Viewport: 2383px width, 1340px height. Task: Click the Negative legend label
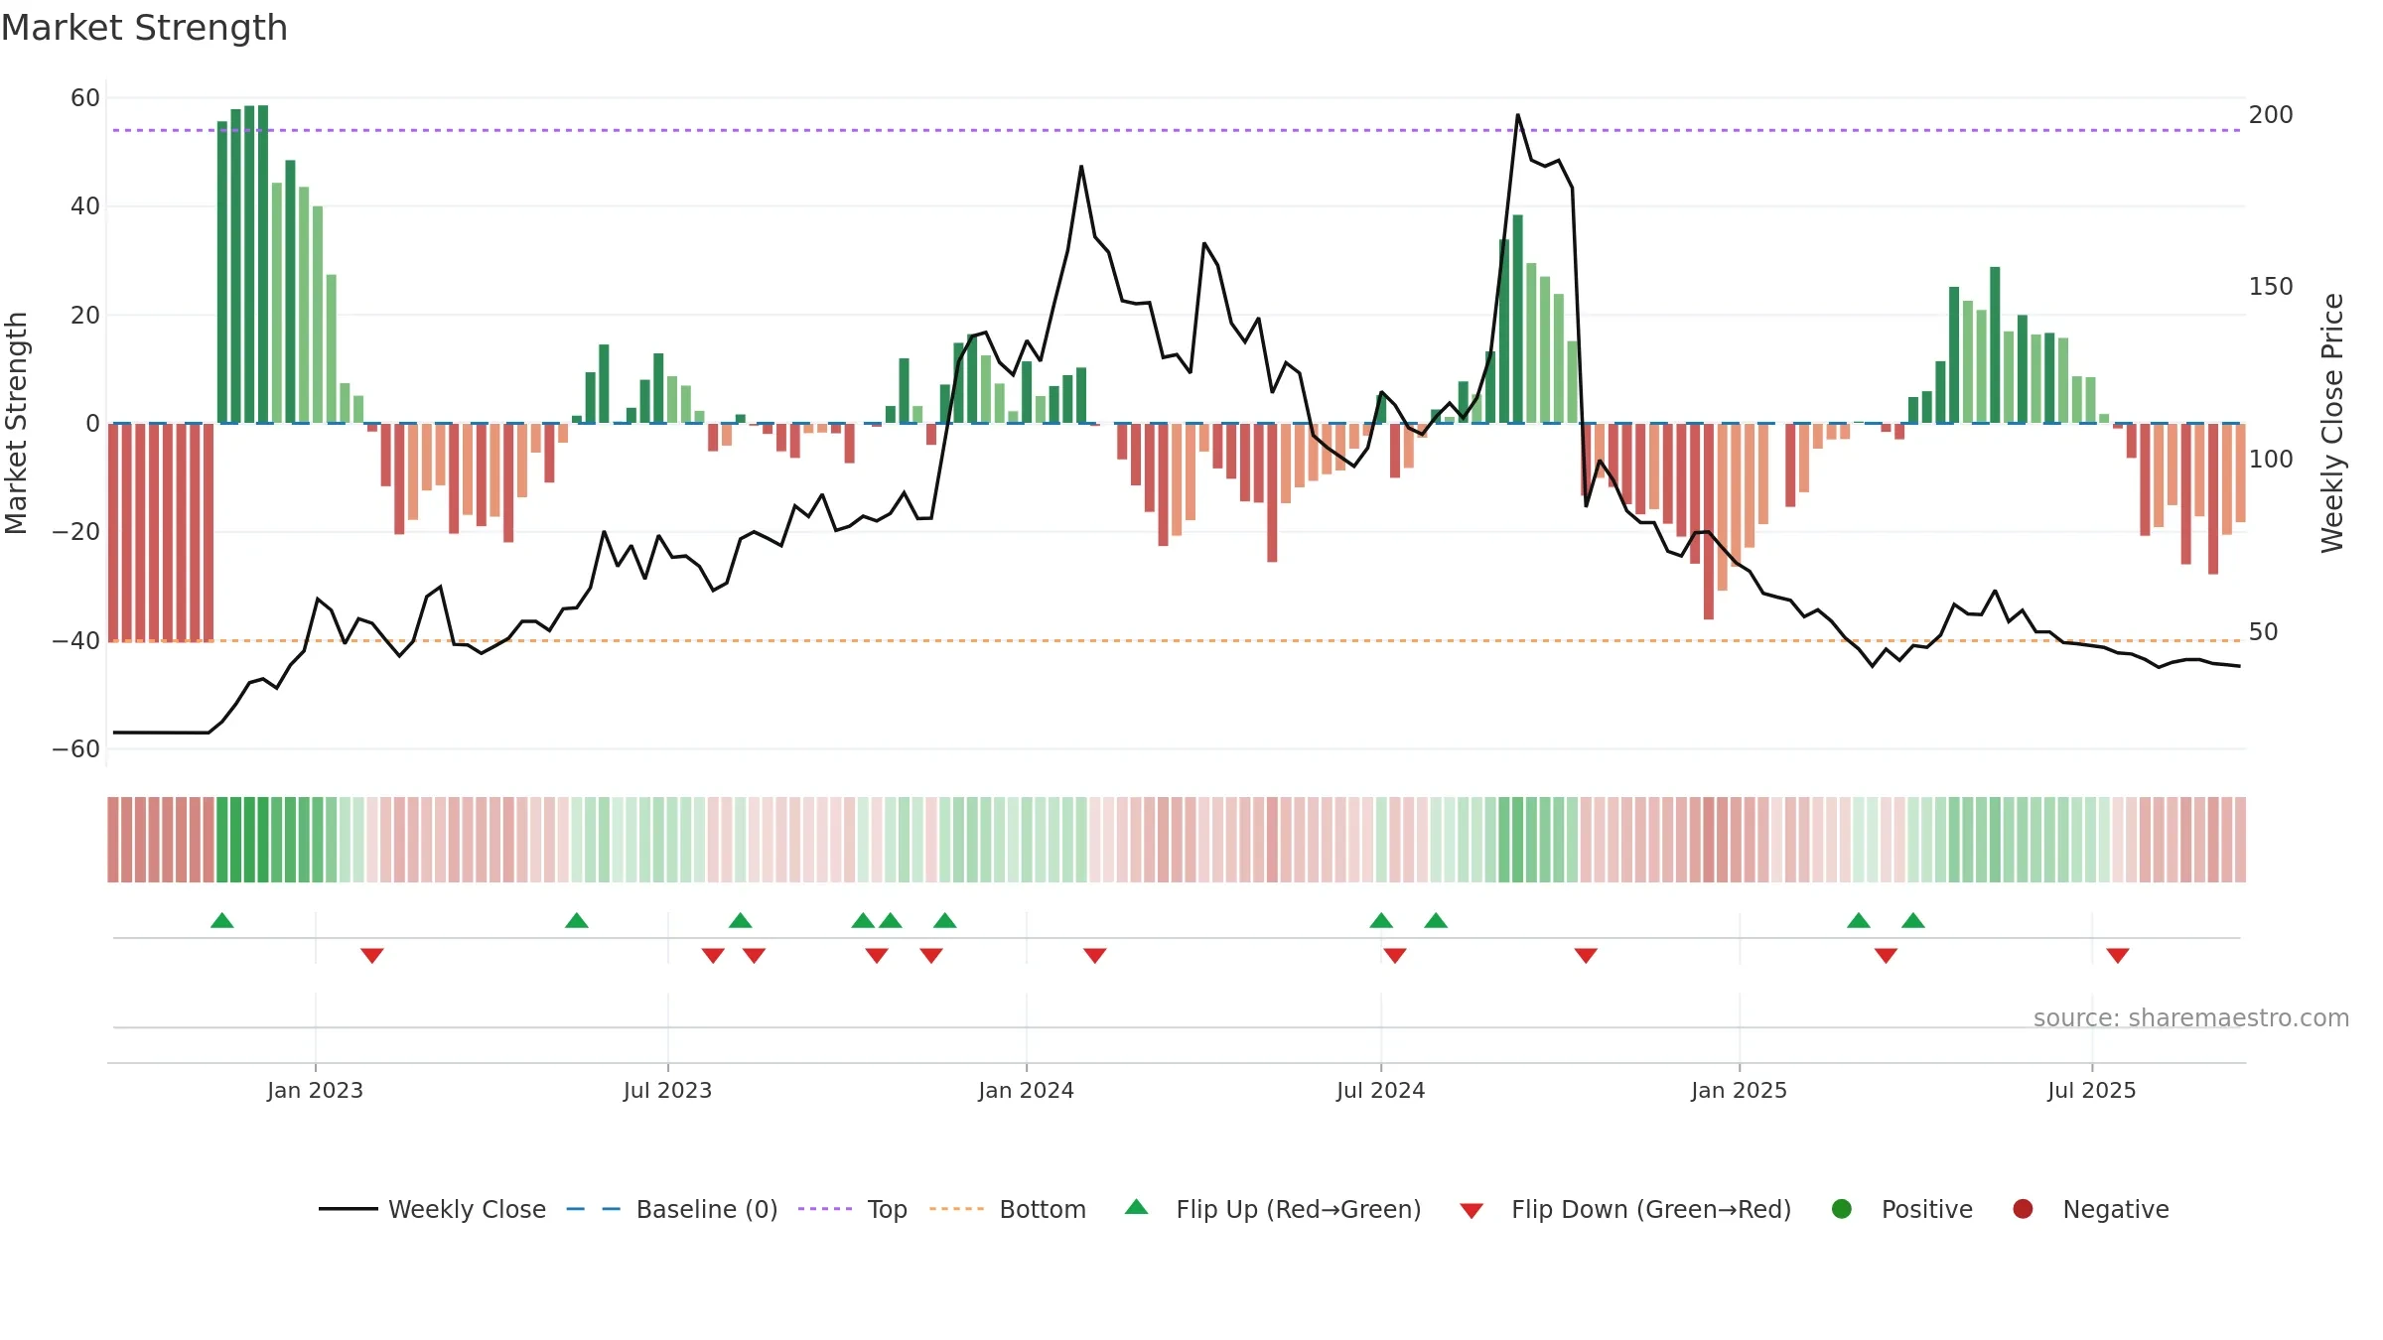(x=2116, y=1209)
